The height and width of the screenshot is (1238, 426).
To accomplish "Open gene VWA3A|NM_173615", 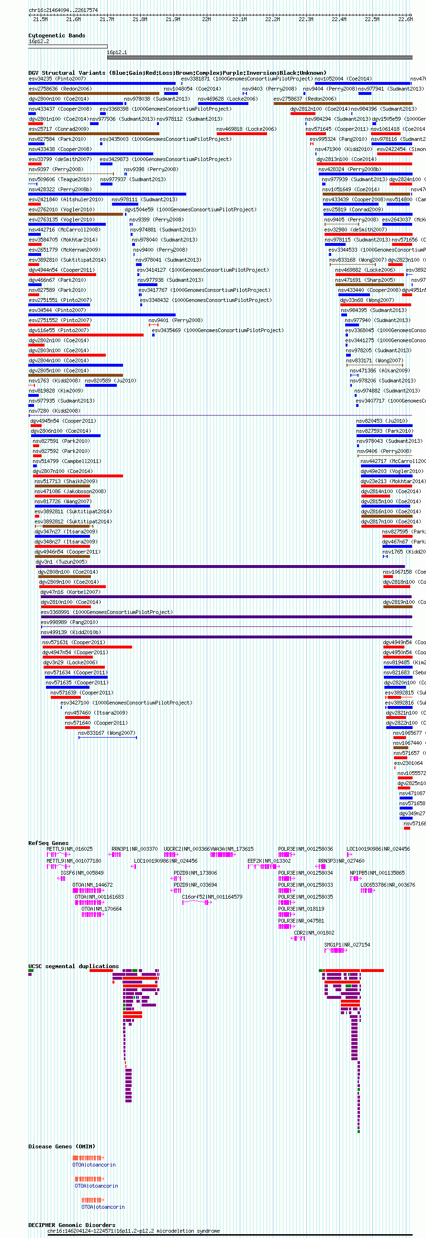I will [x=232, y=850].
